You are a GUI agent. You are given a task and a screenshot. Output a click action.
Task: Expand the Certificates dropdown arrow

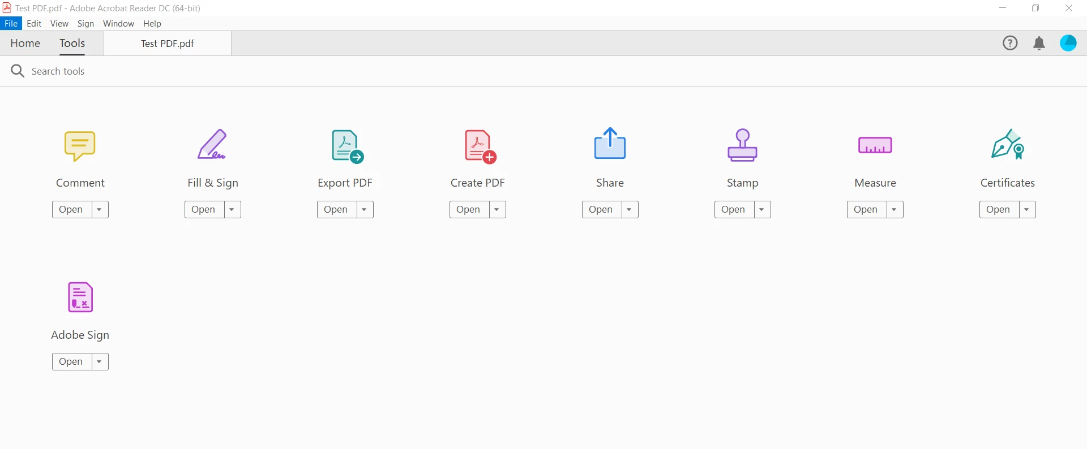coord(1027,209)
